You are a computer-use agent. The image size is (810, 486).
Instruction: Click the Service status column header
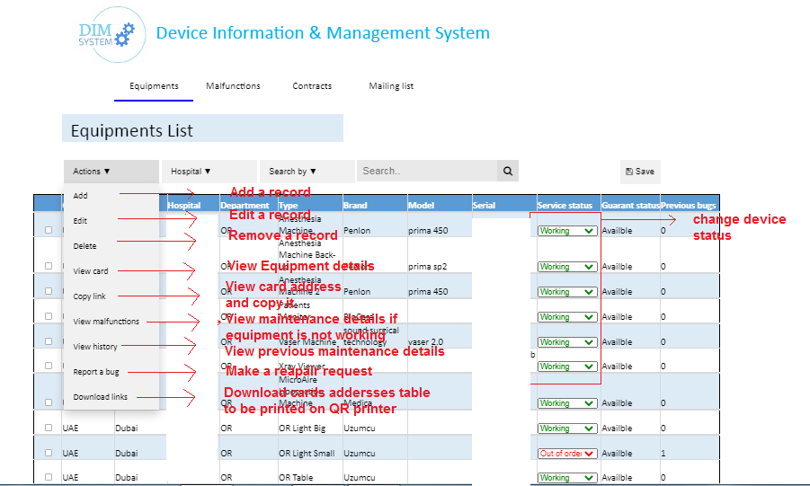(565, 206)
